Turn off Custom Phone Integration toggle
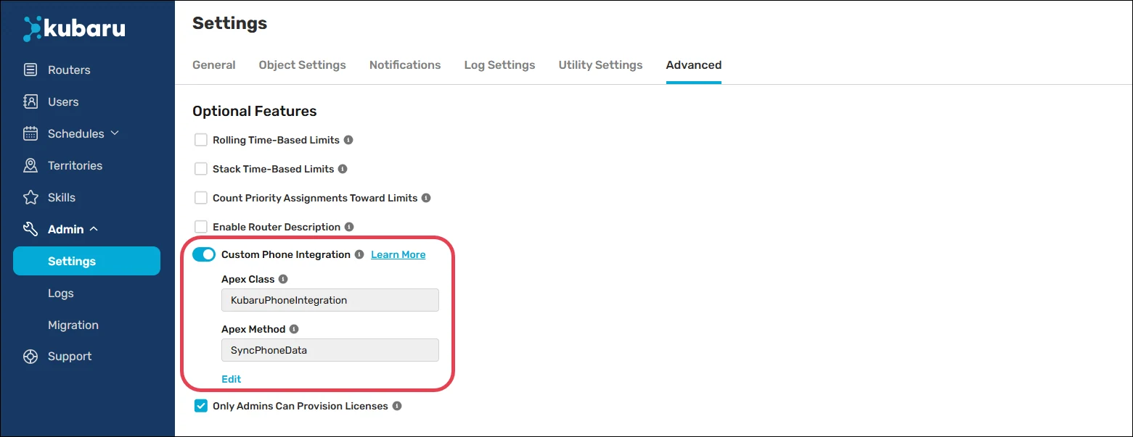The image size is (1133, 437). tap(204, 255)
